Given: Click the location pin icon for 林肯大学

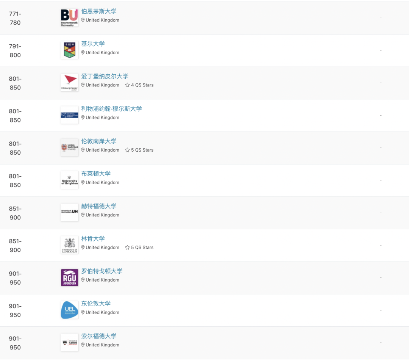Looking at the screenshot, I should [x=83, y=248].
